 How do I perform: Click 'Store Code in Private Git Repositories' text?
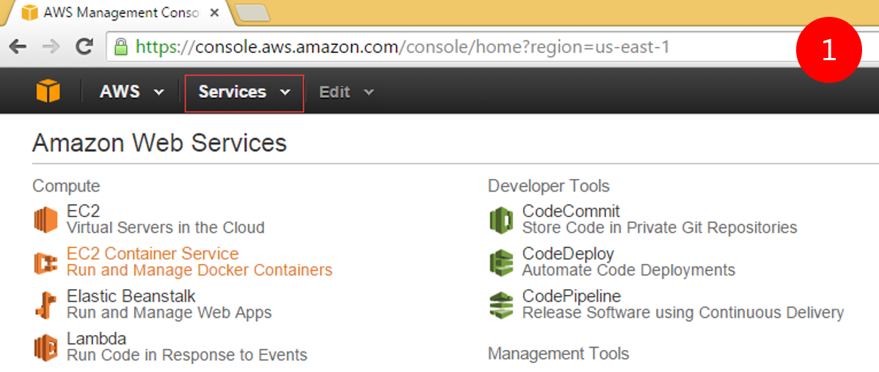[660, 227]
